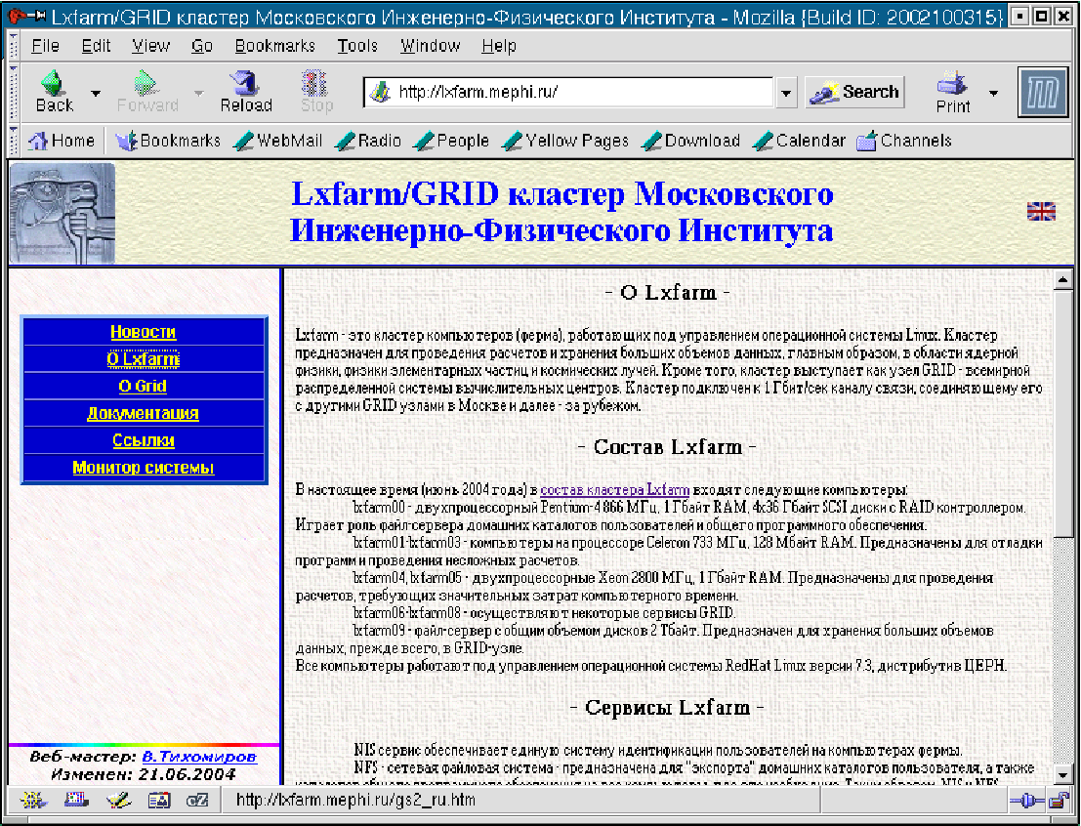Open the Bookmarks menu
The width and height of the screenshot is (1081, 826).
[275, 46]
